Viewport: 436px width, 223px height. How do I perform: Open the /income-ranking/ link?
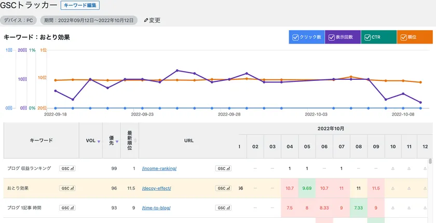point(159,169)
